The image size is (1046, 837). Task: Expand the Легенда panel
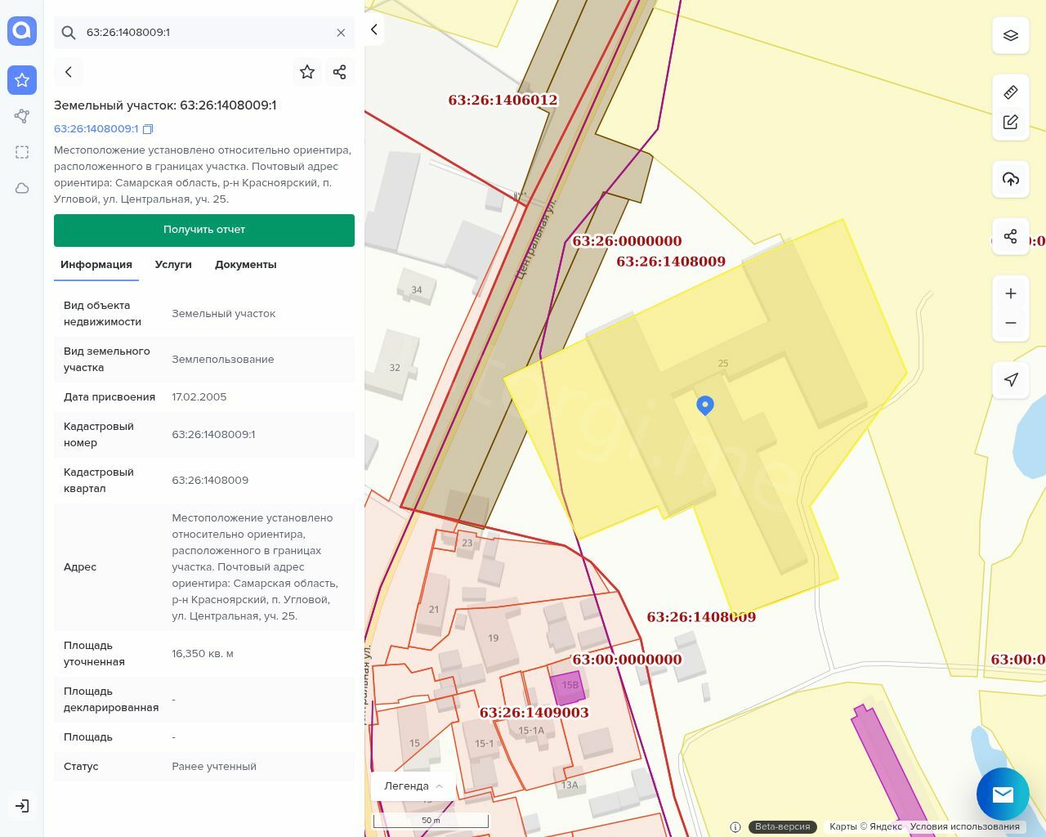coord(413,786)
